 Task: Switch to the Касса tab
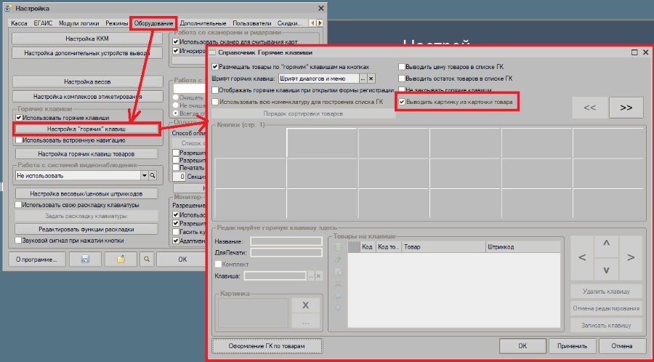tap(19, 23)
